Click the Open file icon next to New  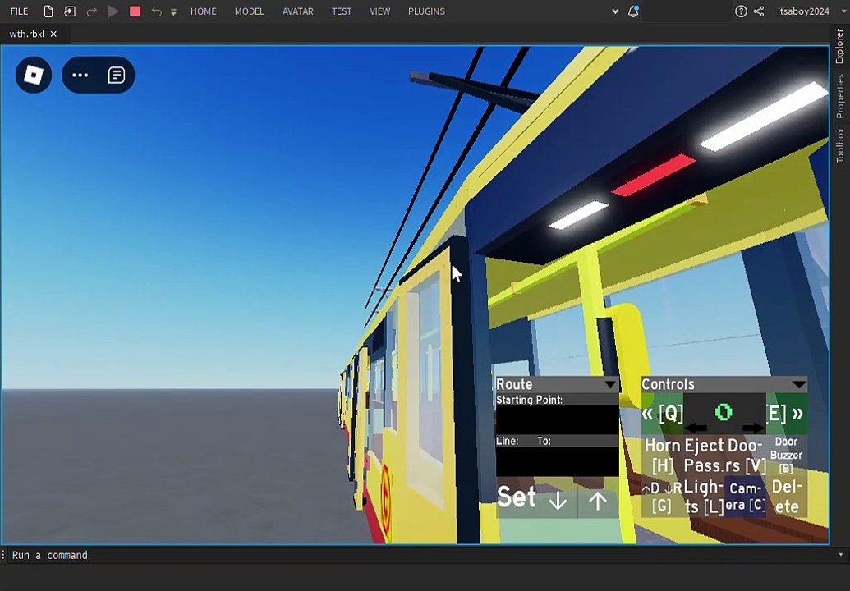pyautogui.click(x=70, y=11)
